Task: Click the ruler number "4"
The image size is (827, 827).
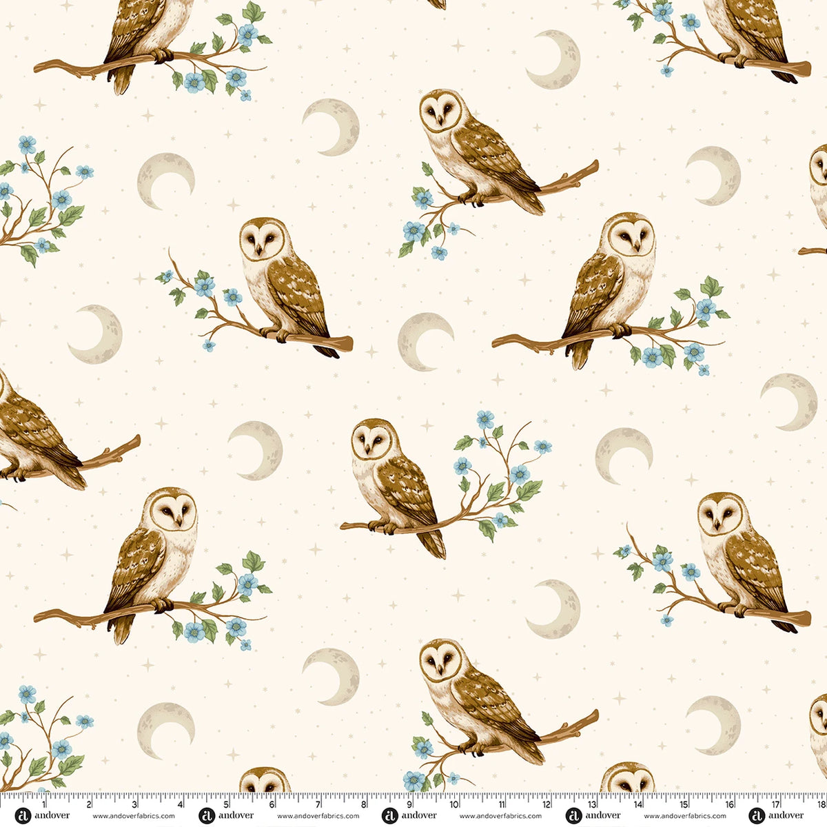Action: (x=181, y=803)
